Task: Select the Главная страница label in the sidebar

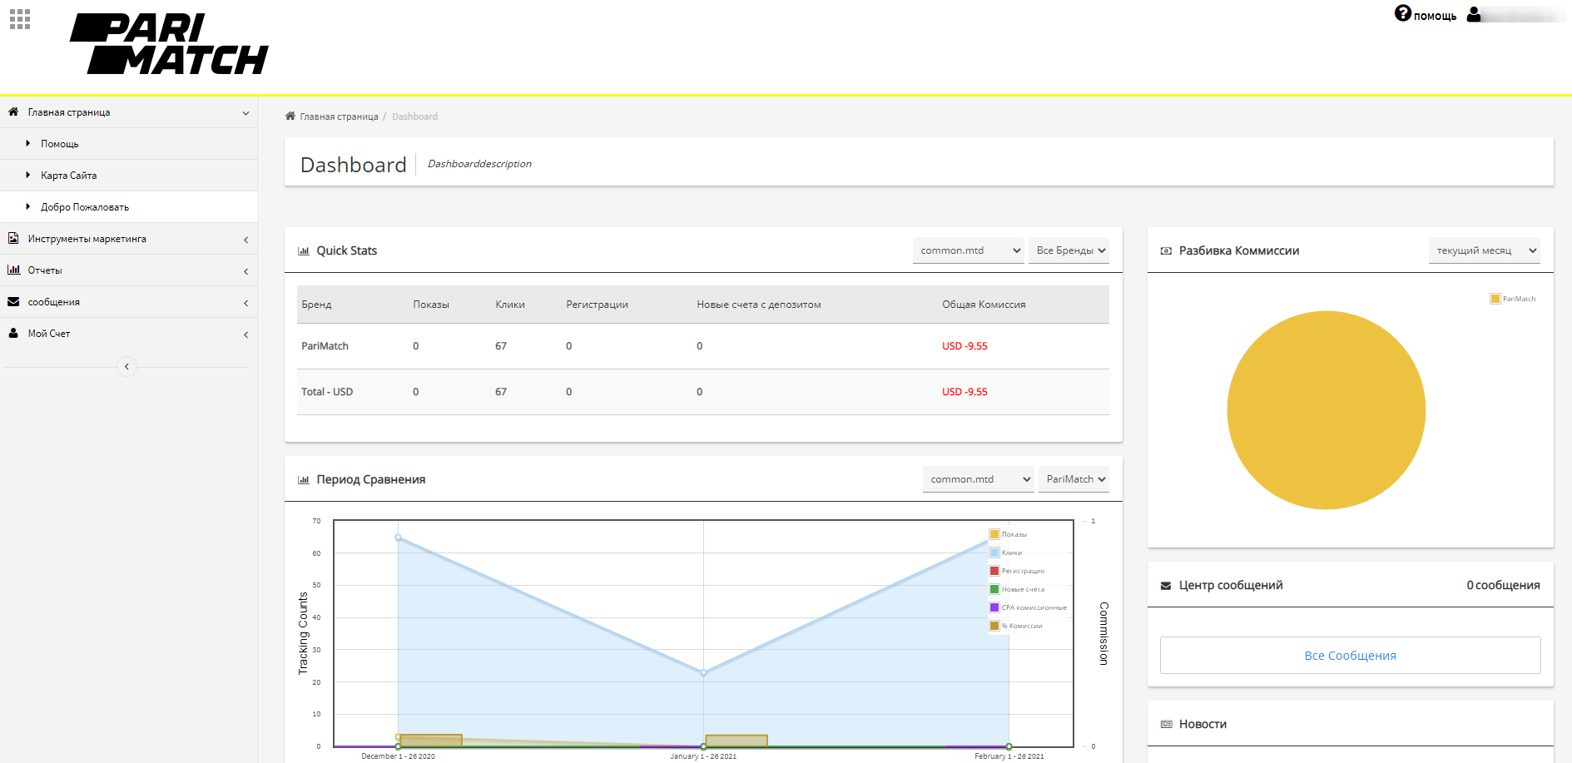Action: 69,112
